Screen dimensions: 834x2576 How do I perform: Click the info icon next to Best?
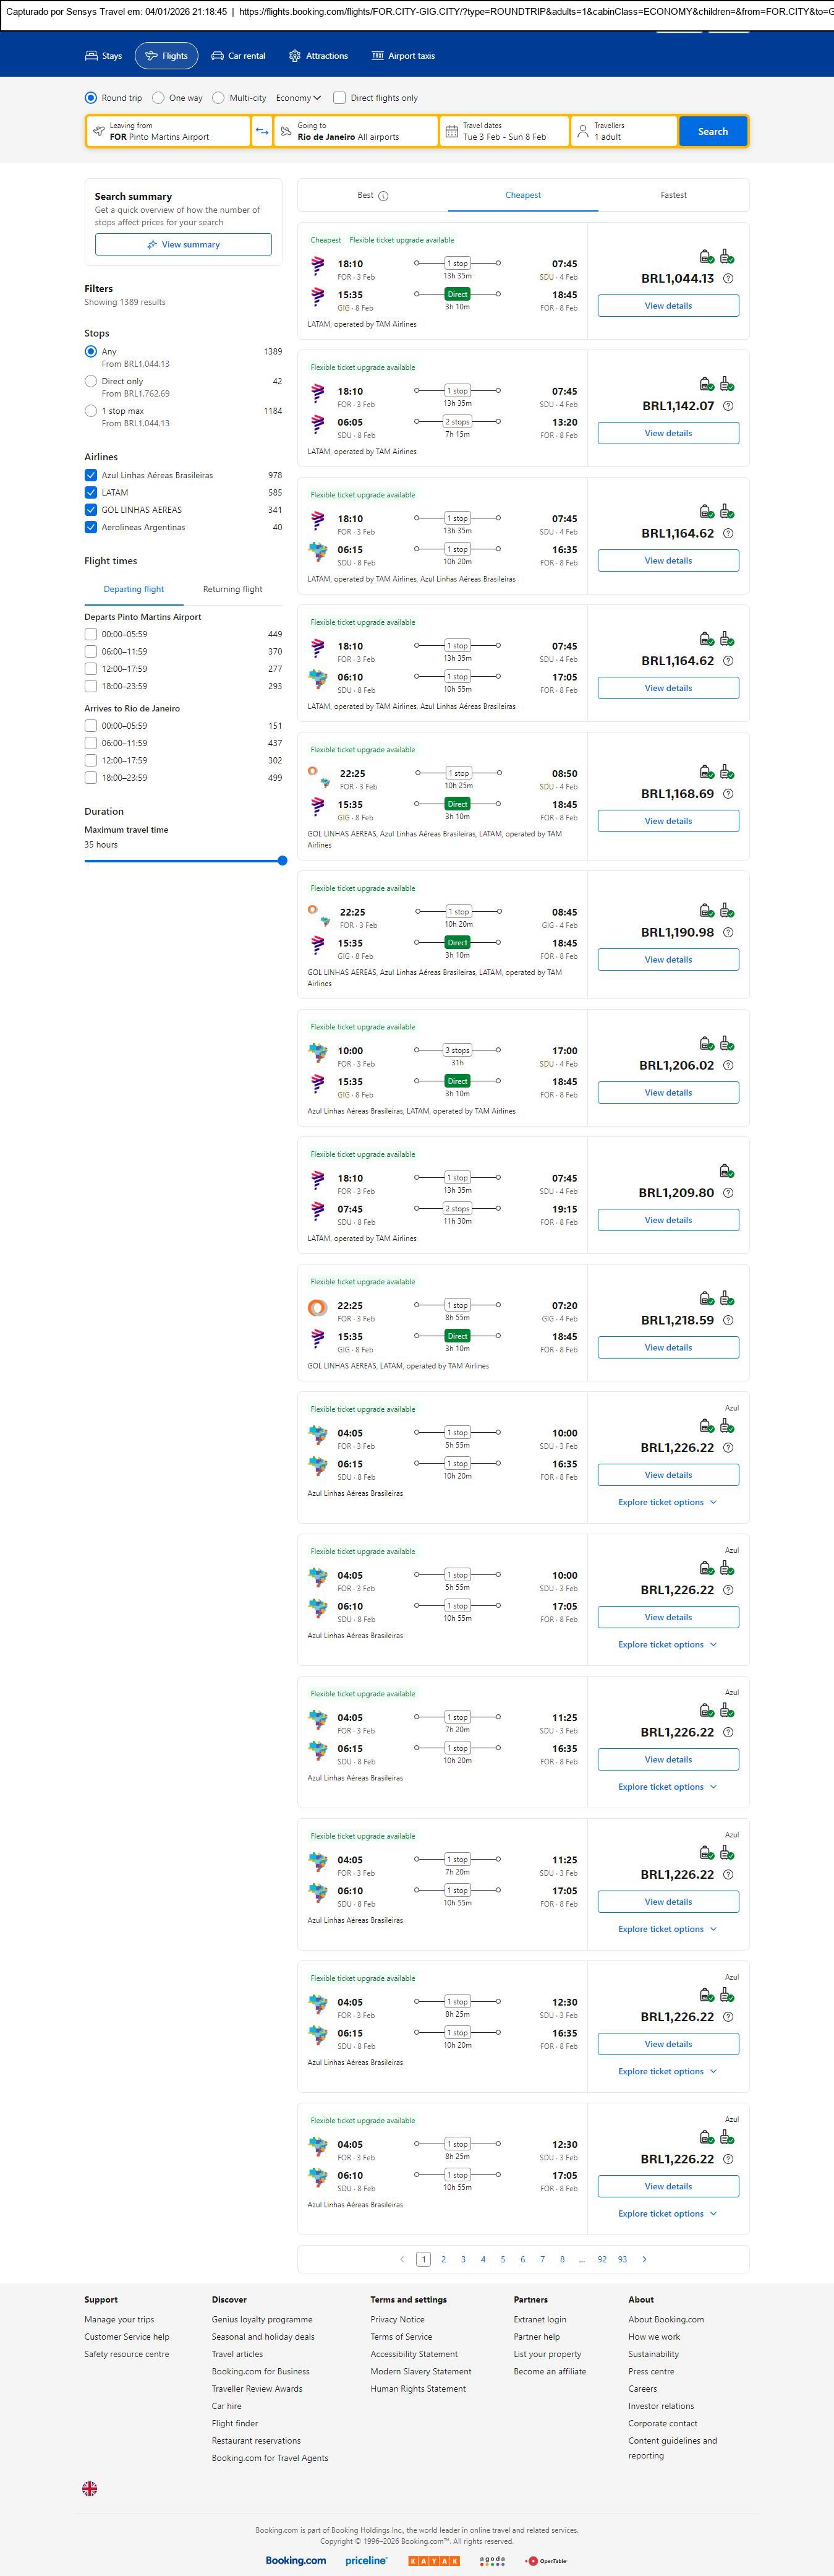pyautogui.click(x=383, y=196)
